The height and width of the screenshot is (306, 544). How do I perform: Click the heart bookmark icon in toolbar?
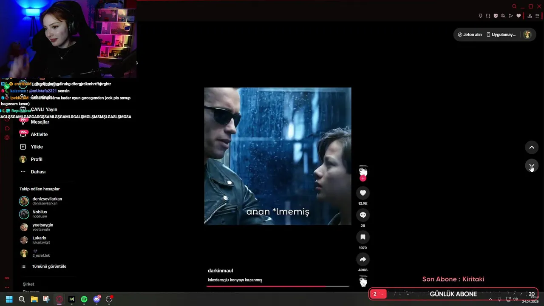pyautogui.click(x=518, y=16)
